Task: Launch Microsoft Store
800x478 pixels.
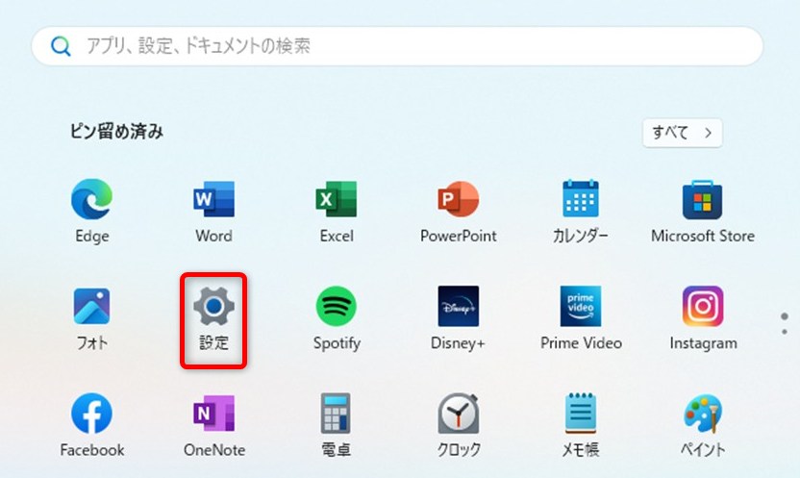Action: point(703,211)
